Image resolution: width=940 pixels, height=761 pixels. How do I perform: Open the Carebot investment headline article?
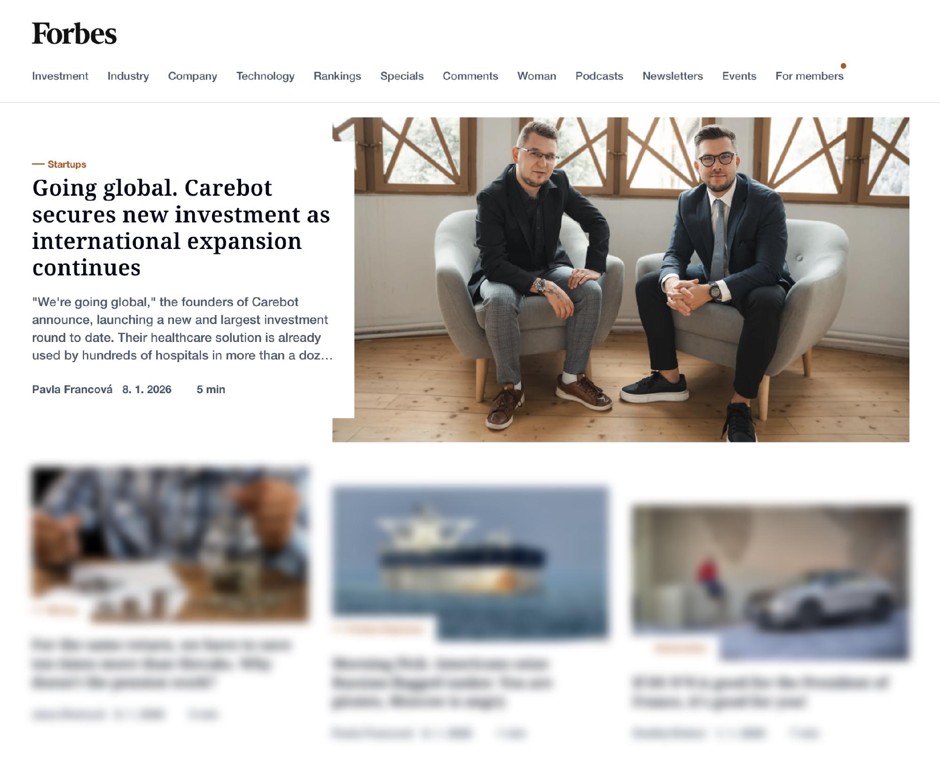[x=181, y=228]
